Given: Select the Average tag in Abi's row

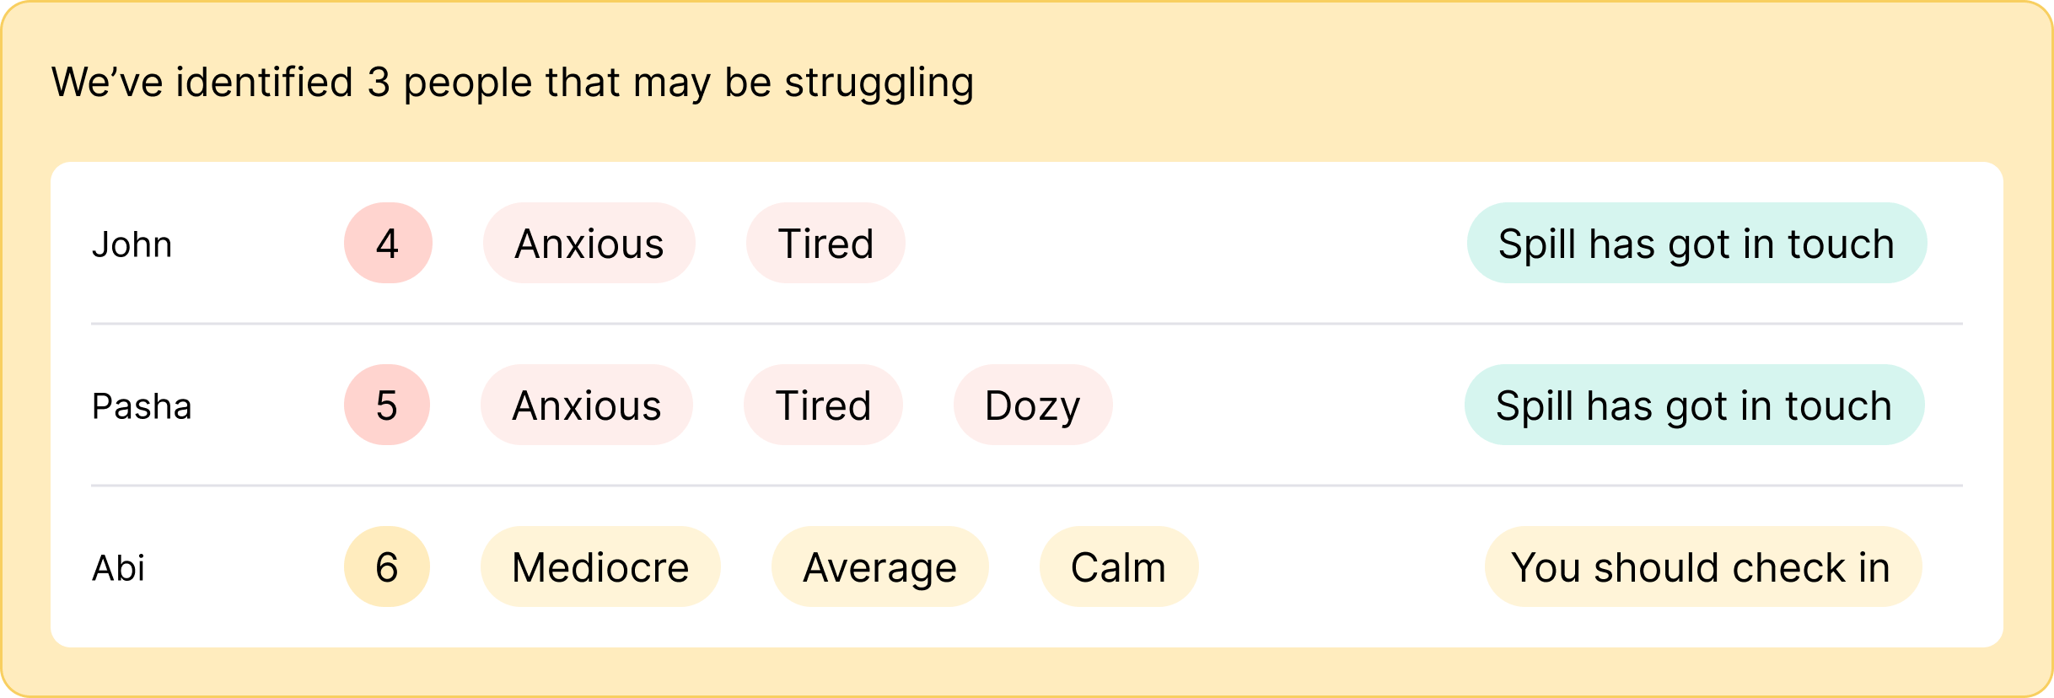Looking at the screenshot, I should [x=879, y=566].
